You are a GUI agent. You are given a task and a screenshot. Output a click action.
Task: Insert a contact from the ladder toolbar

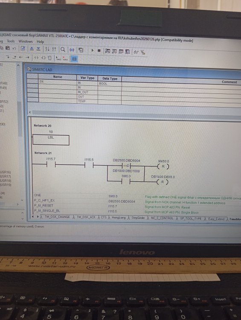coord(36,58)
